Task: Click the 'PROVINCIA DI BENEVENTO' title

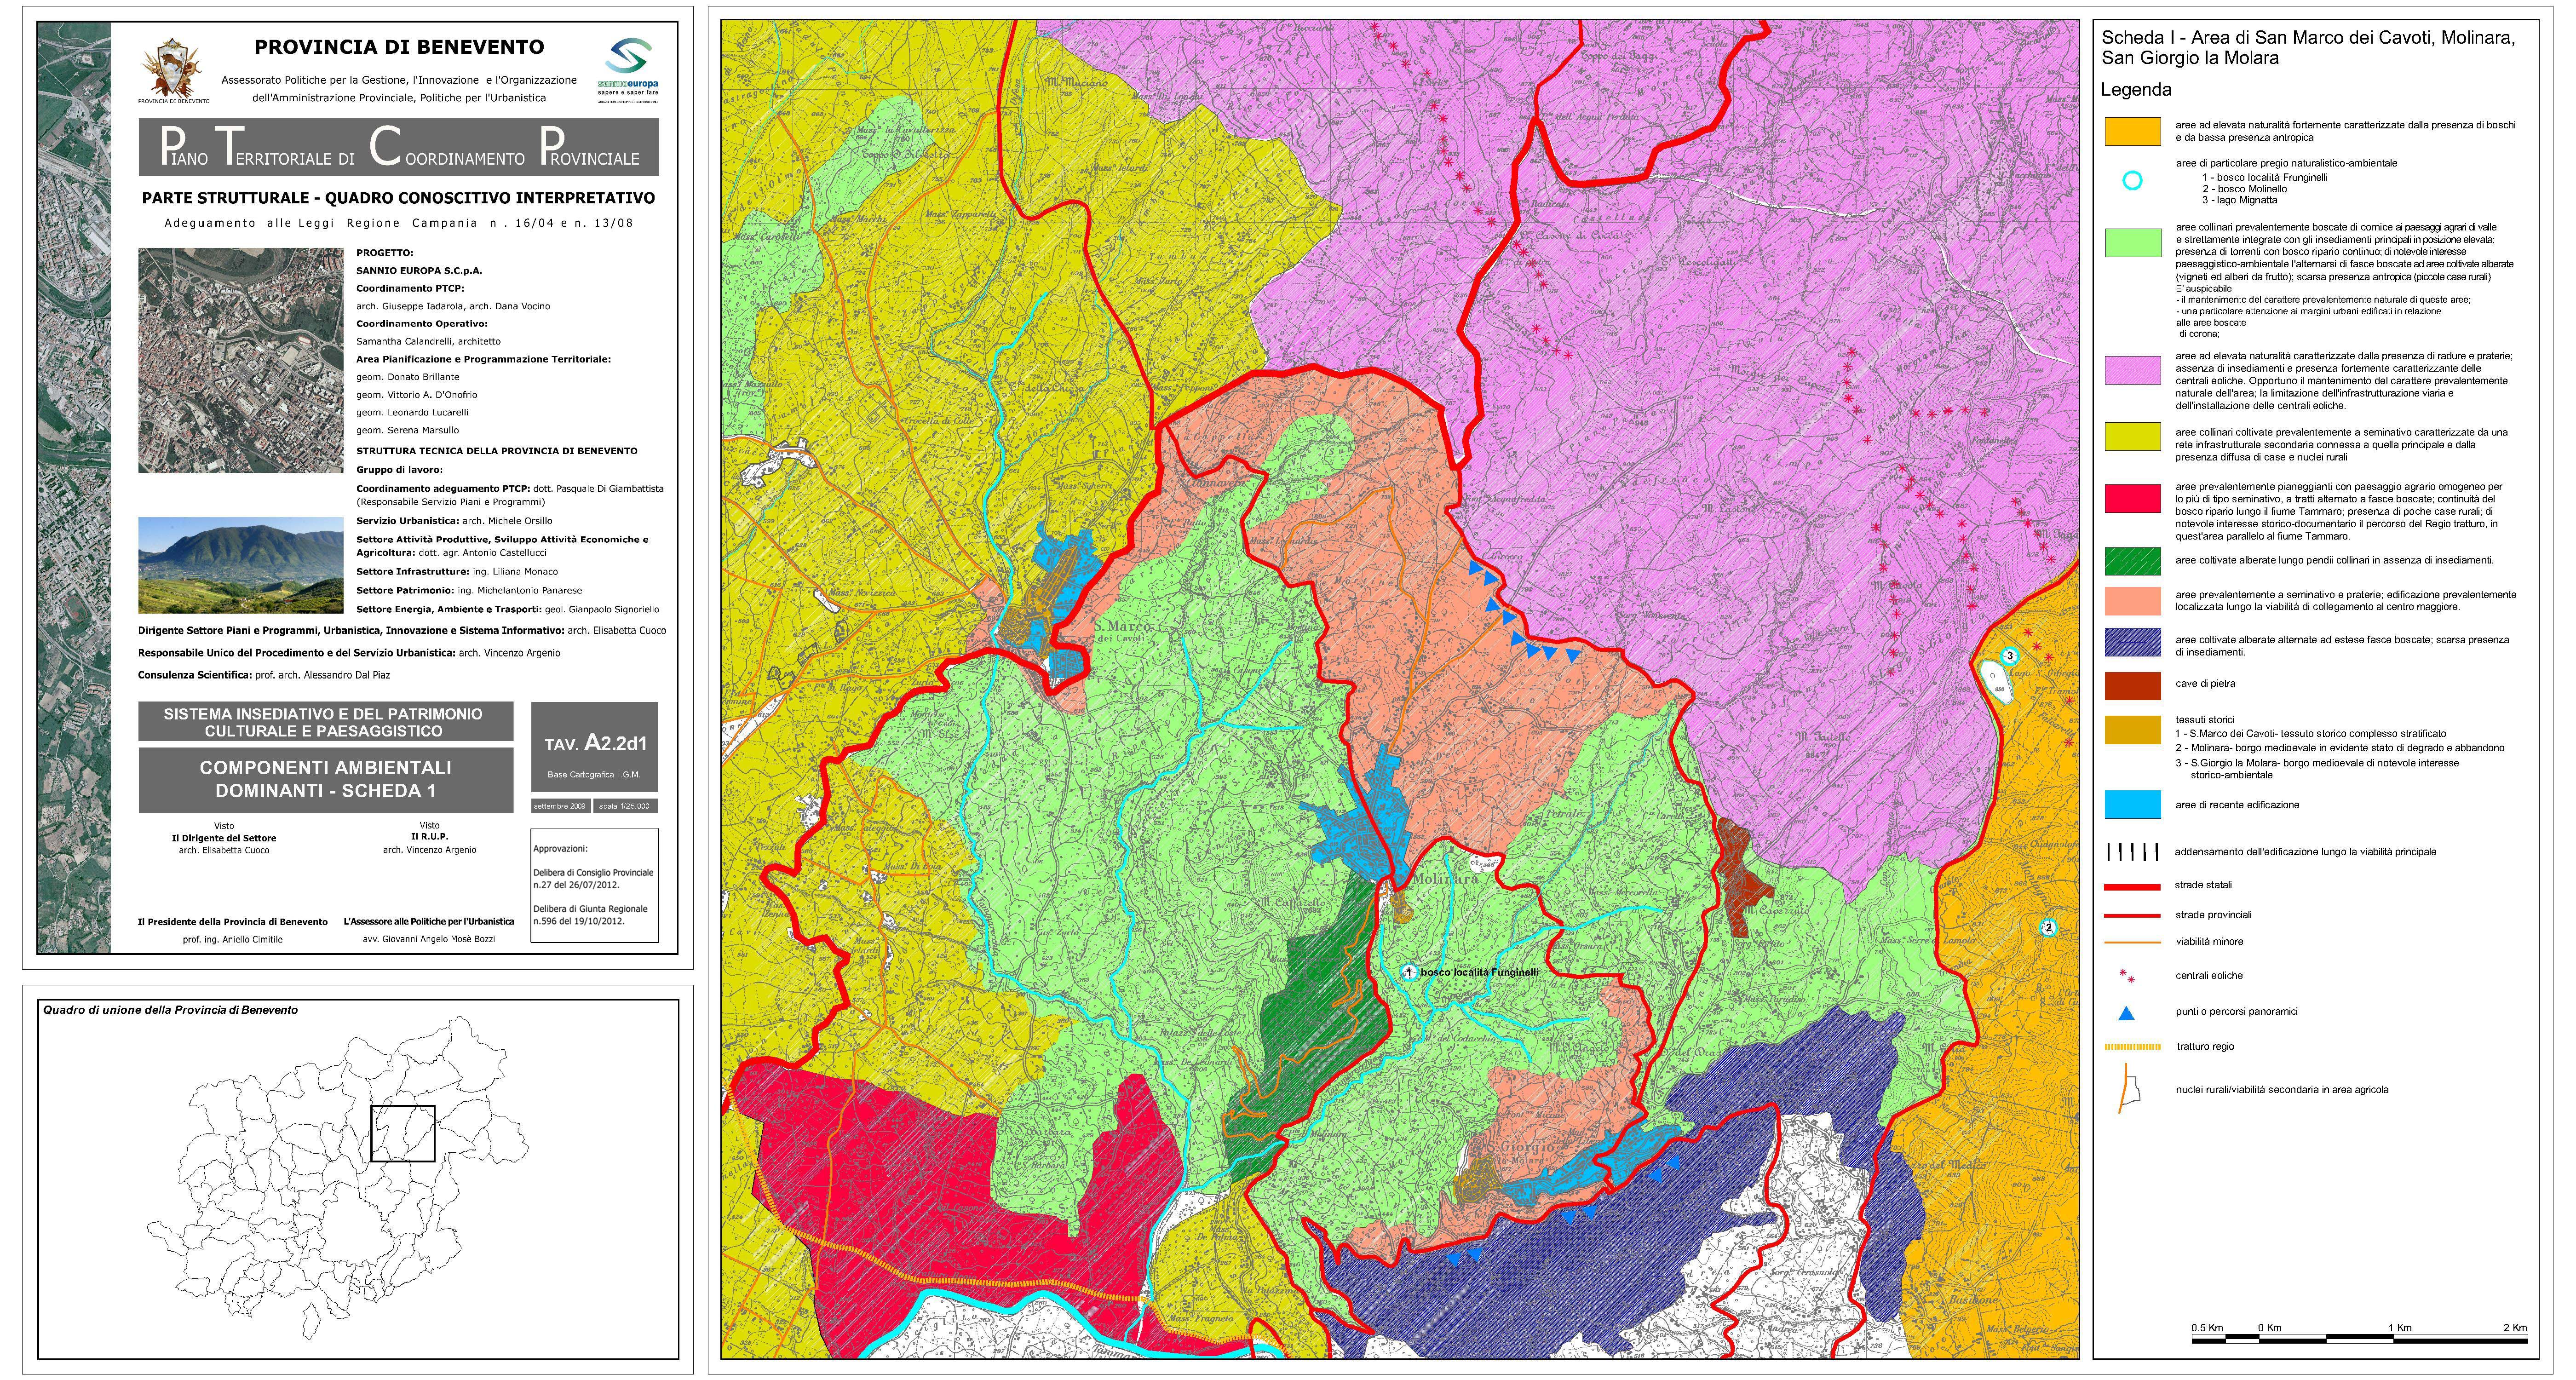Action: (x=399, y=47)
